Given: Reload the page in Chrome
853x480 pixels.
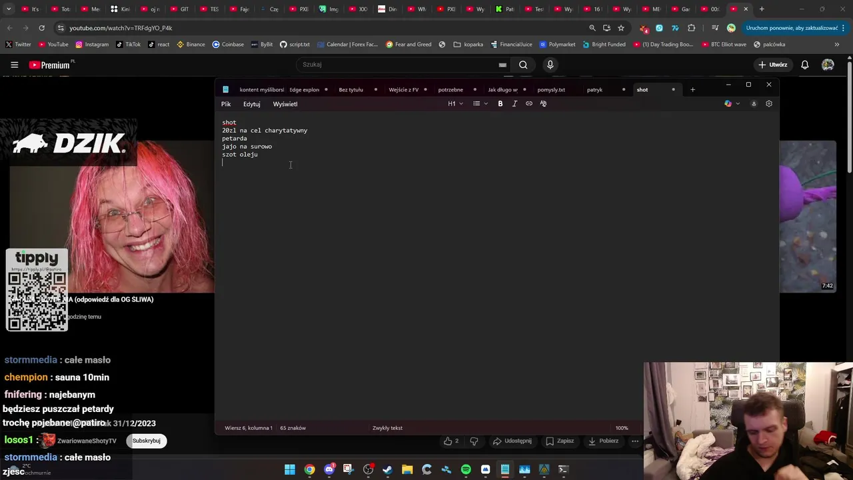Looking at the screenshot, I should tap(41, 28).
